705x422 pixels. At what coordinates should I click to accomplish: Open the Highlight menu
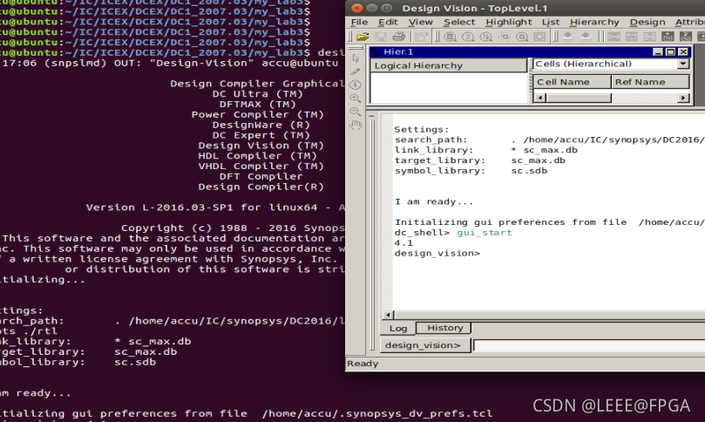[509, 22]
